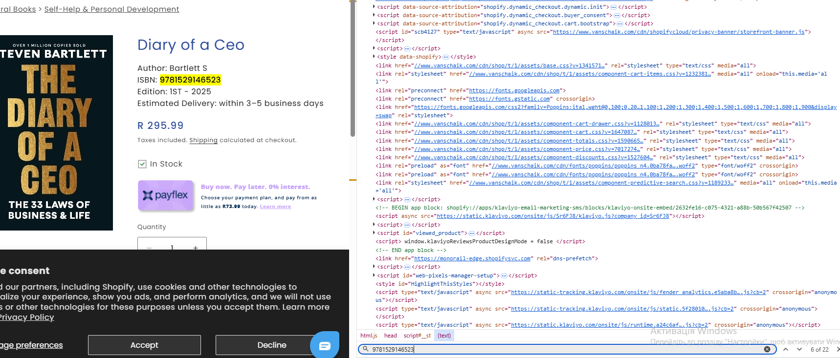The image size is (840, 358).
Task: Accept the cookie consent
Action: point(144,345)
